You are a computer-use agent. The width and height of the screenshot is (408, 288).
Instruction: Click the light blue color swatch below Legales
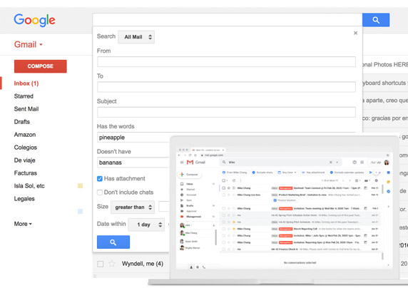coord(81,211)
